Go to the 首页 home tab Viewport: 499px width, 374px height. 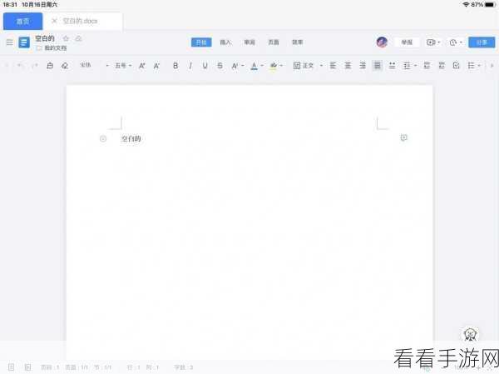(x=23, y=22)
